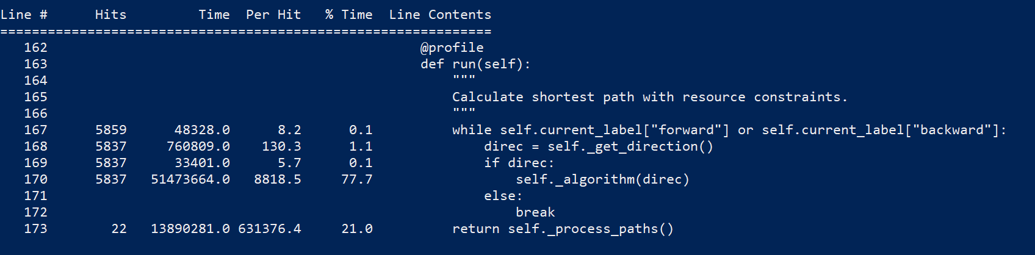Click the 631376.4 per hit value

tap(270, 229)
